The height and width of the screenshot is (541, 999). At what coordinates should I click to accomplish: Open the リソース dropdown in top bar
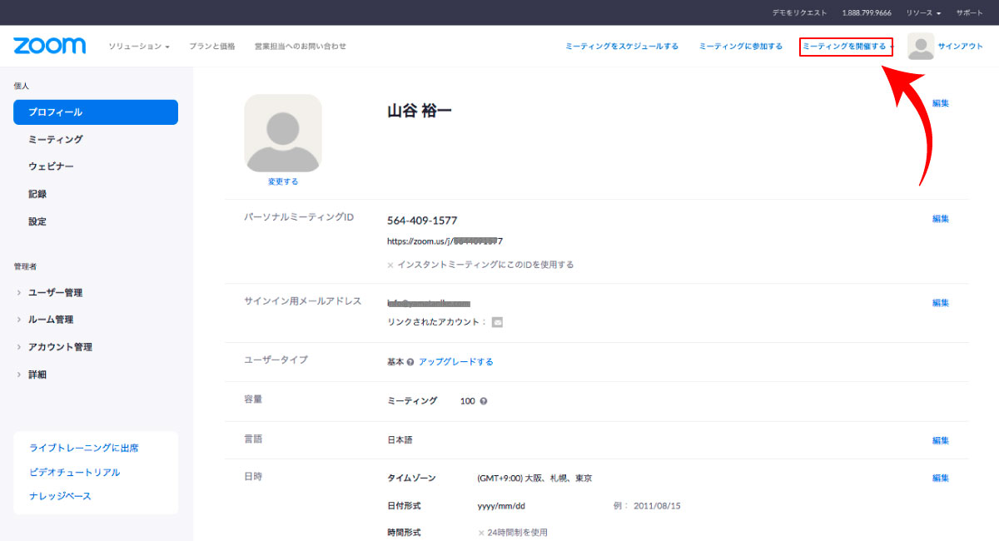point(923,13)
